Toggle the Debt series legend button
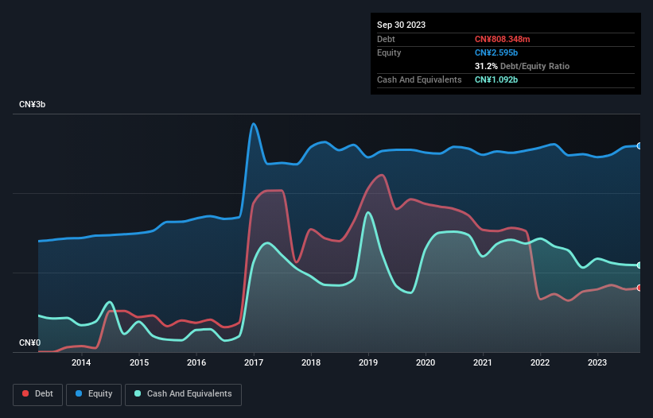Screen dimensions: 653x418 (x=38, y=394)
